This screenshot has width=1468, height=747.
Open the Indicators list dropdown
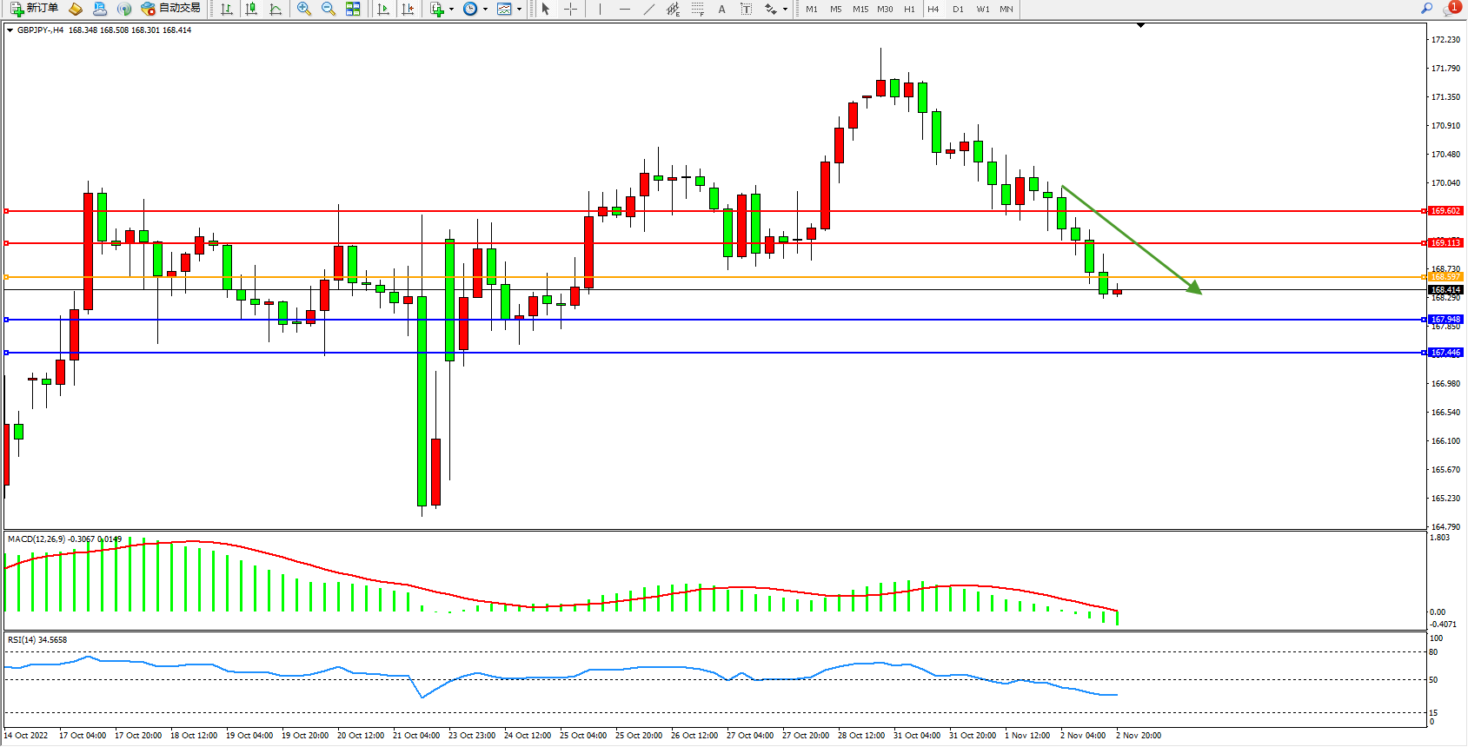(442, 9)
